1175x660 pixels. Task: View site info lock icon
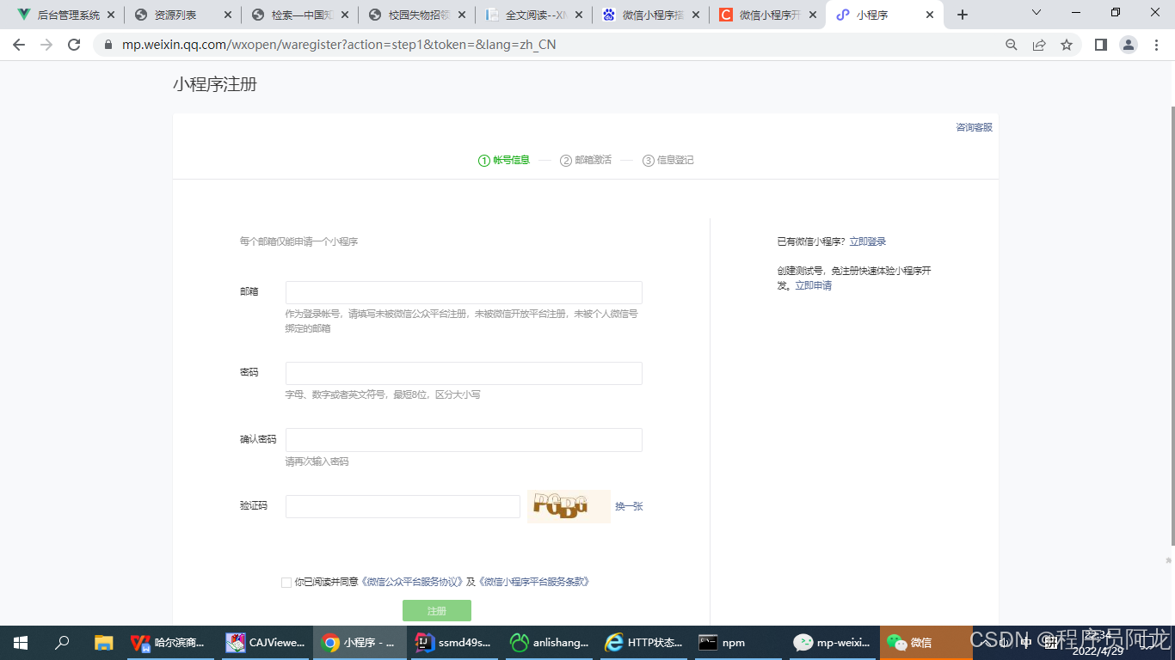click(108, 45)
